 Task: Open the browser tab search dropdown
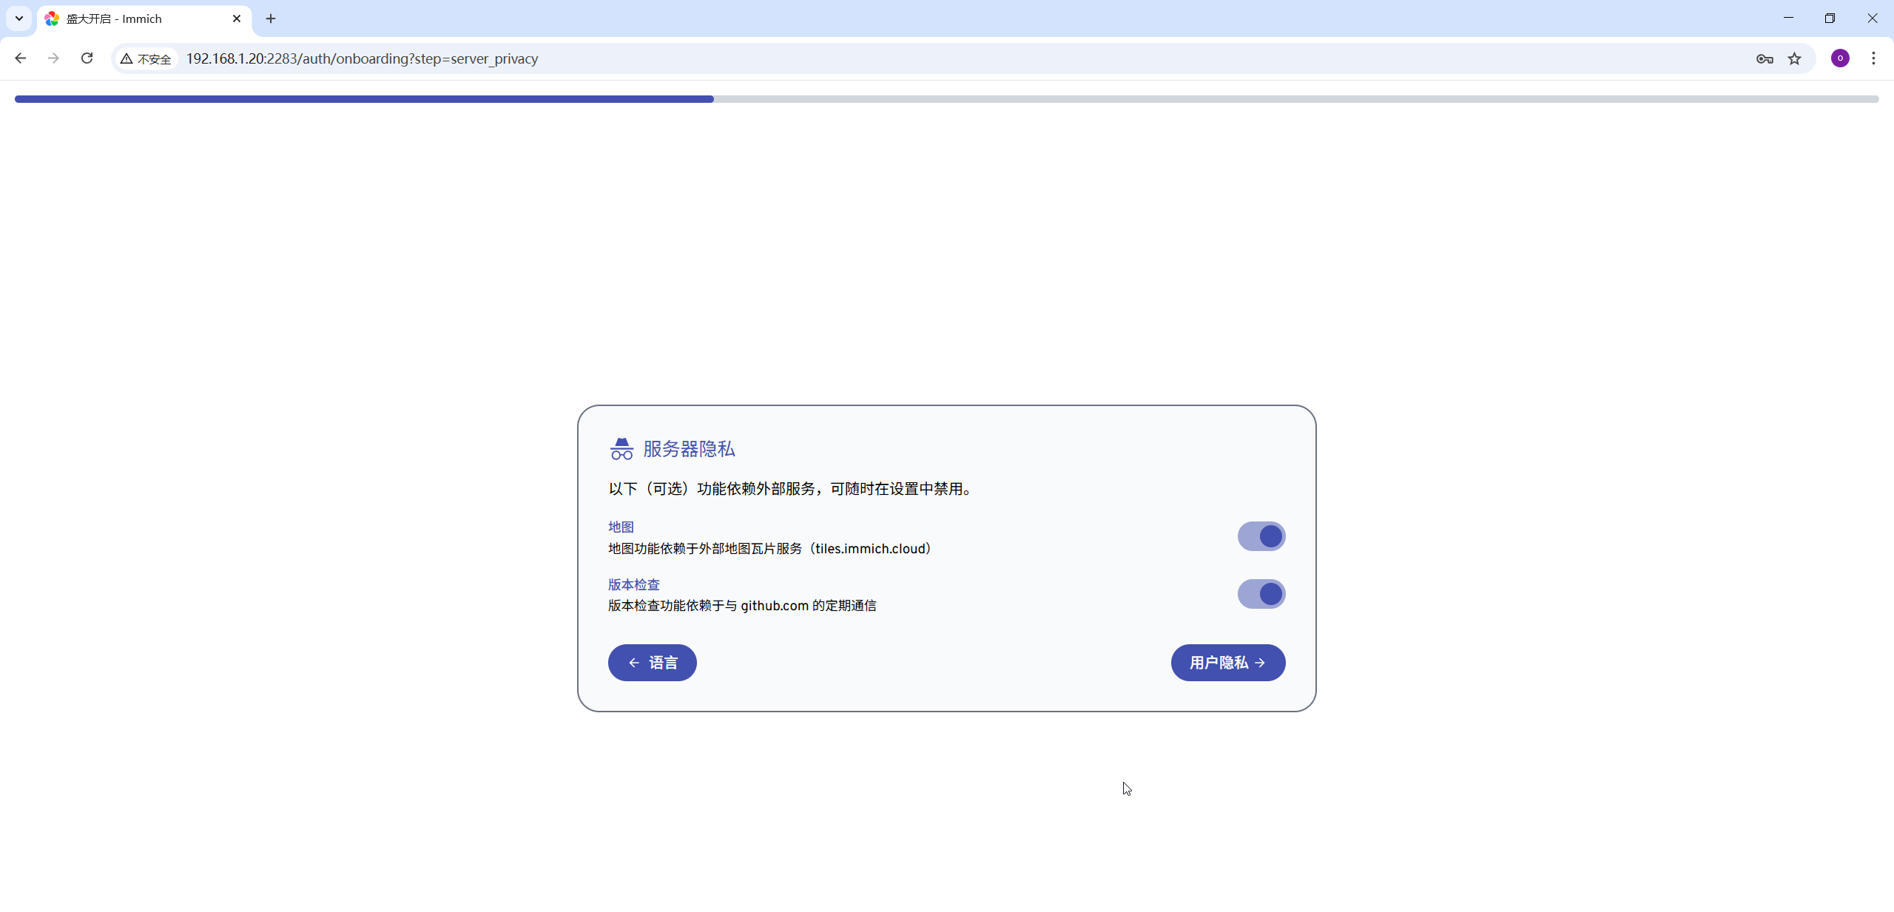click(x=19, y=18)
